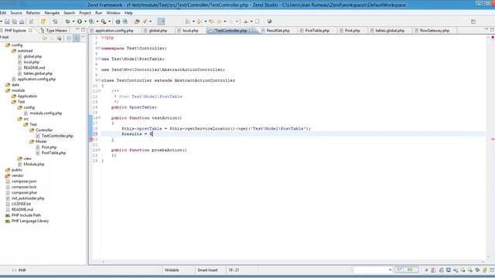Launch the Debug bug icon
495x278 pixels.
coord(67,22)
